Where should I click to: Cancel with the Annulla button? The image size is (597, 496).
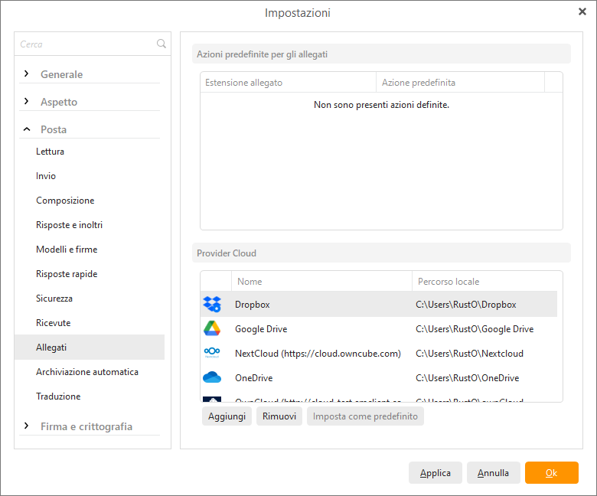[x=493, y=473]
